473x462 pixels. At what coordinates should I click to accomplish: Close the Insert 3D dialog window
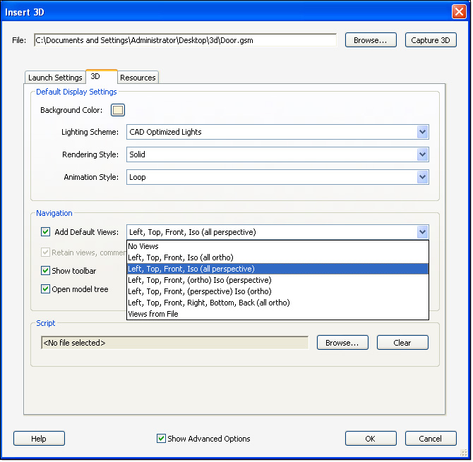tap(457, 11)
